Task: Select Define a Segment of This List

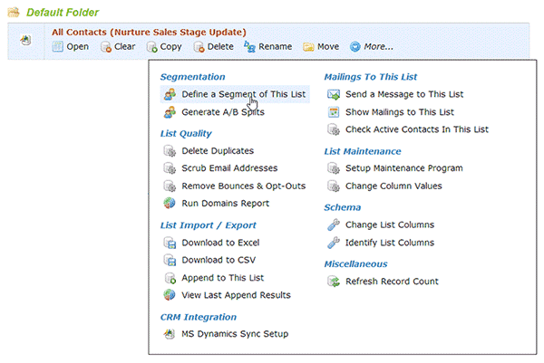Action: click(235, 94)
